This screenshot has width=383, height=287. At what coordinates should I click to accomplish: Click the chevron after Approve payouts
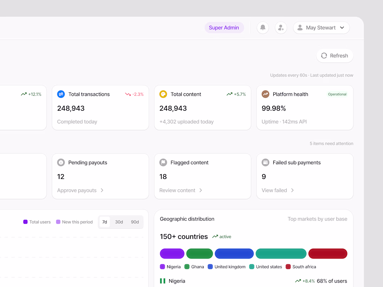(x=102, y=190)
